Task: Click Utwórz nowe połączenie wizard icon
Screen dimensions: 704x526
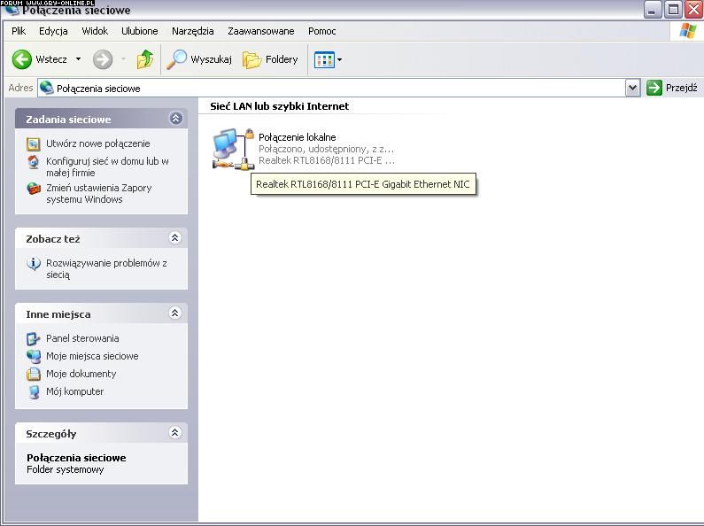Action: tap(34, 143)
